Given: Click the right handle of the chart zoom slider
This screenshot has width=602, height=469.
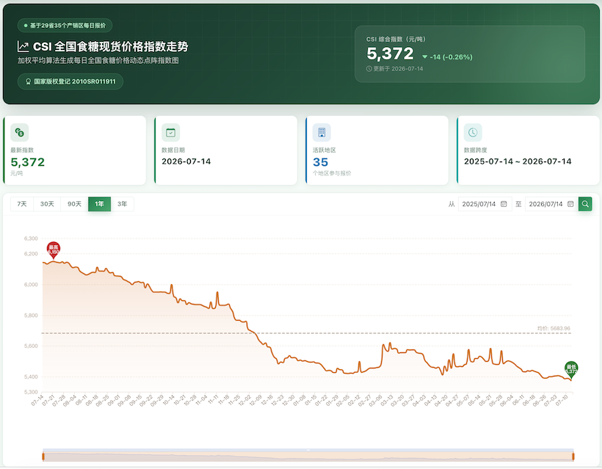Looking at the screenshot, I should click(573, 457).
